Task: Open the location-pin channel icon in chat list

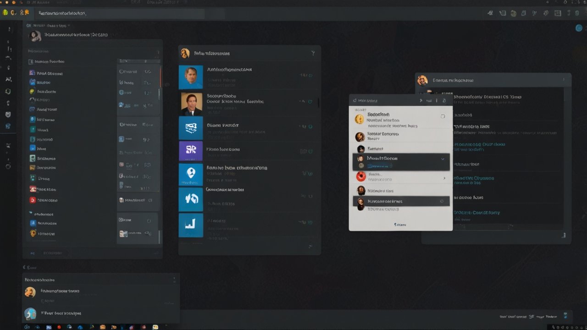Action: (191, 174)
